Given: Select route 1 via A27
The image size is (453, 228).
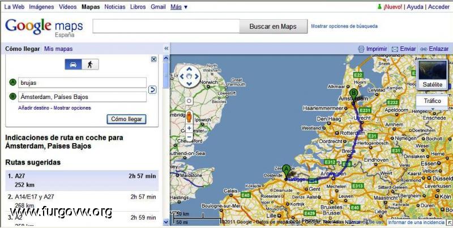Looking at the screenshot, I should [82, 180].
